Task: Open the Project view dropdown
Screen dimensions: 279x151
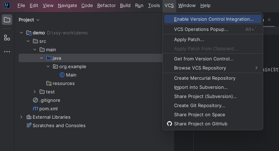Action: pyautogui.click(x=29, y=20)
